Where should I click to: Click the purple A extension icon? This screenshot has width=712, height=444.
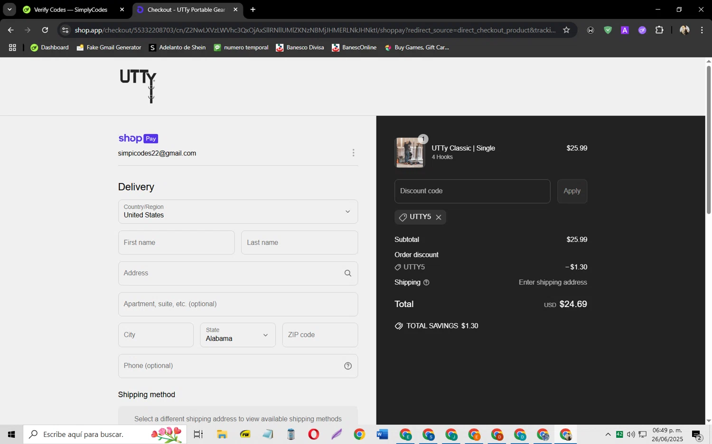[x=625, y=30]
